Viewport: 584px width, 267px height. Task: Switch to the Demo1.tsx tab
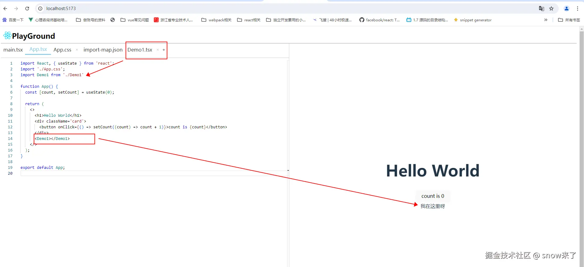coord(140,50)
